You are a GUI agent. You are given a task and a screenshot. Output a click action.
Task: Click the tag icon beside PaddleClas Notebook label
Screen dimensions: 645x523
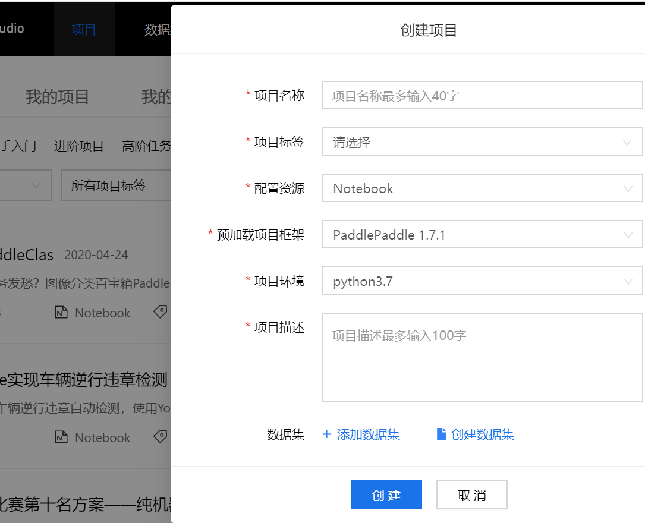(159, 311)
